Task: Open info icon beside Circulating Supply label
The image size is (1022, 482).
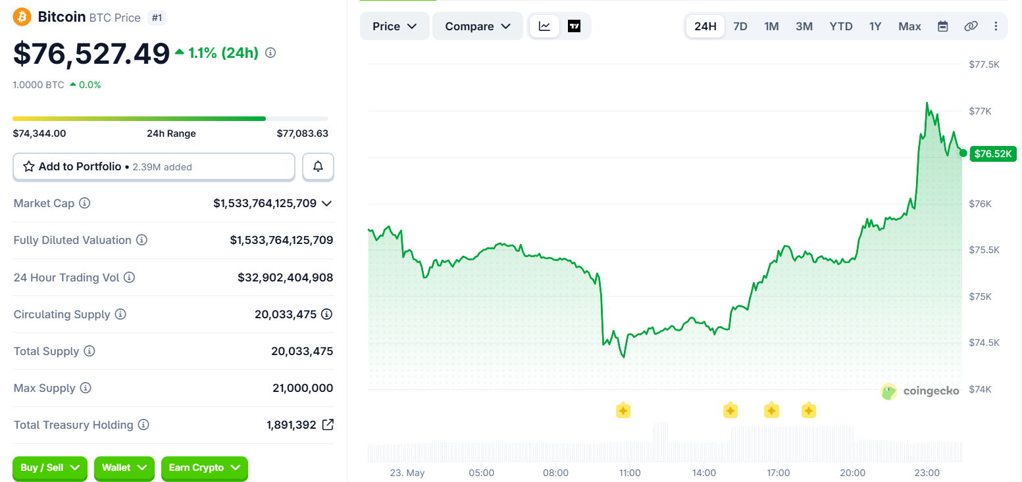Action: (x=120, y=314)
